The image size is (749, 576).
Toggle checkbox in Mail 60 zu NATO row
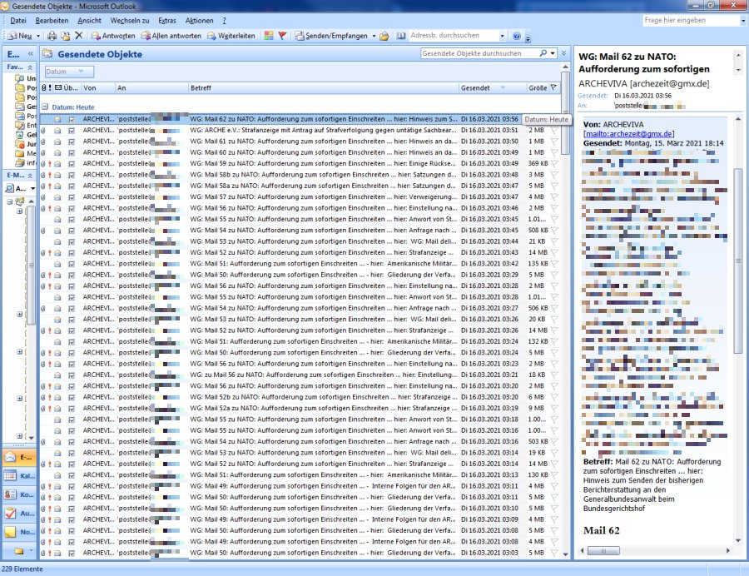point(72,152)
